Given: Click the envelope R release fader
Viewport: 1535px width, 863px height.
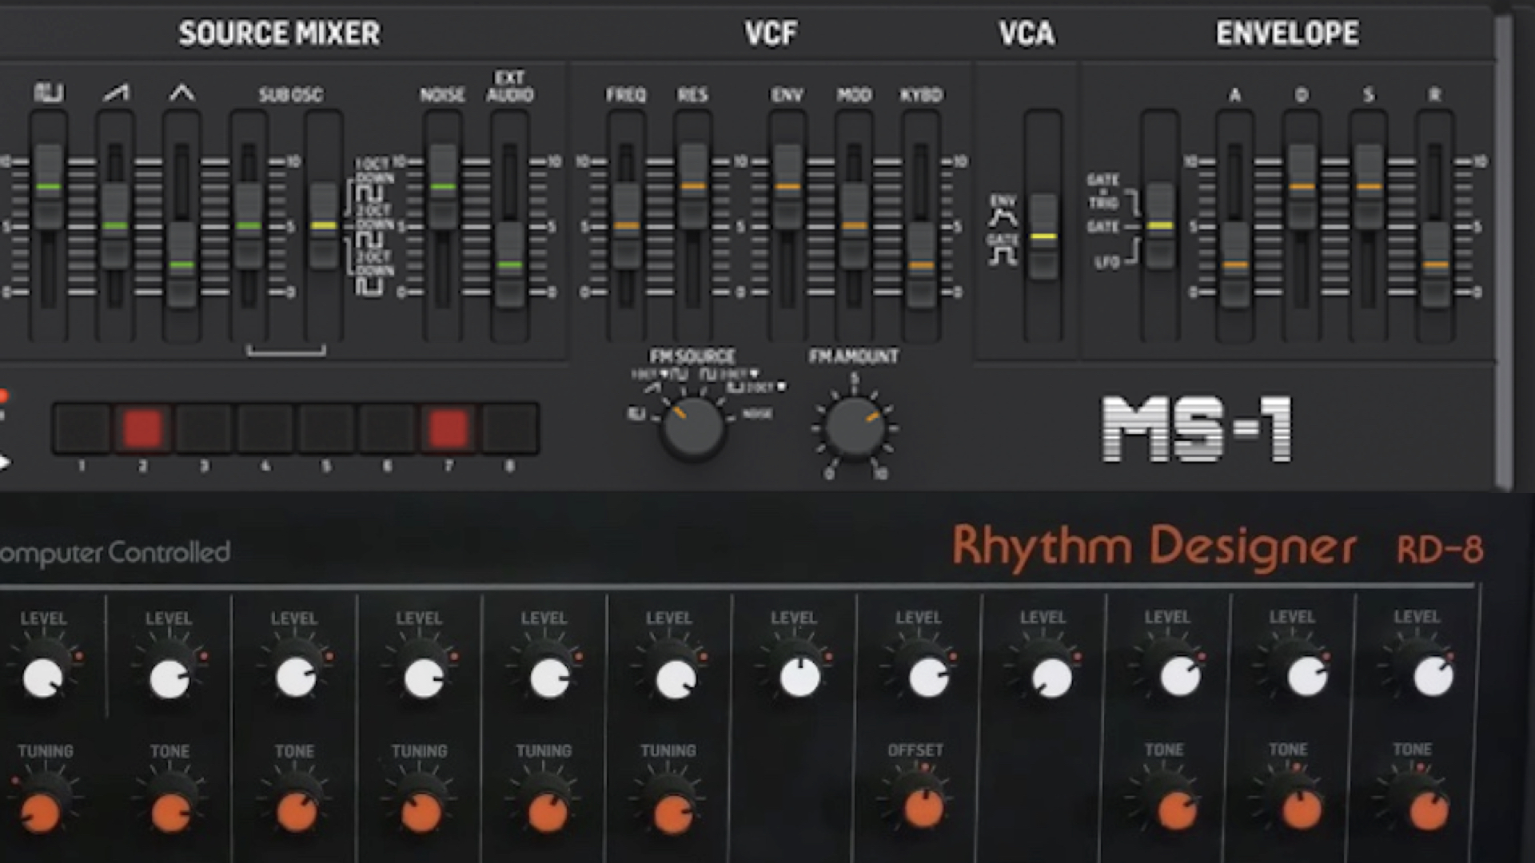Looking at the screenshot, I should click(1435, 265).
